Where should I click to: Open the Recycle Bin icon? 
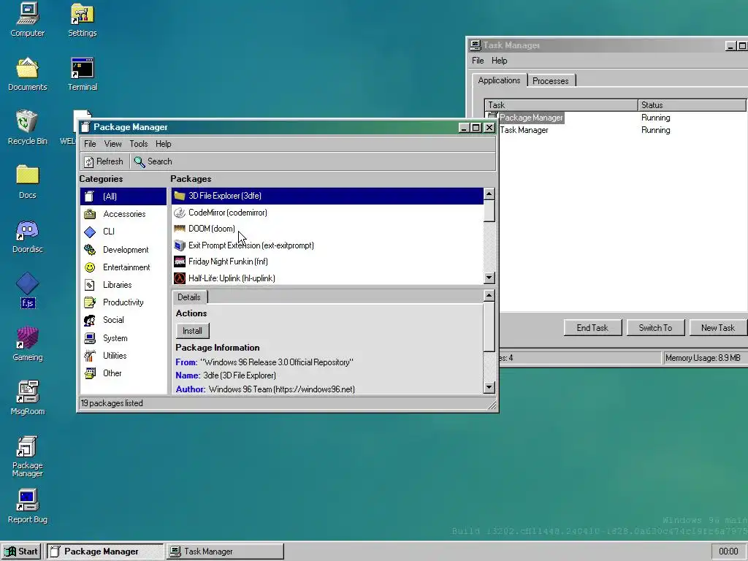tap(28, 128)
